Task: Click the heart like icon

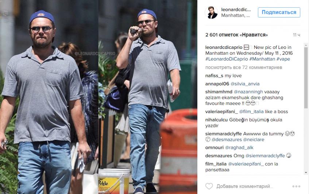Action: coord(209,186)
